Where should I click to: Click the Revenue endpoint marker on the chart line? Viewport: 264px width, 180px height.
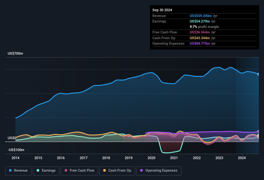[259, 74]
